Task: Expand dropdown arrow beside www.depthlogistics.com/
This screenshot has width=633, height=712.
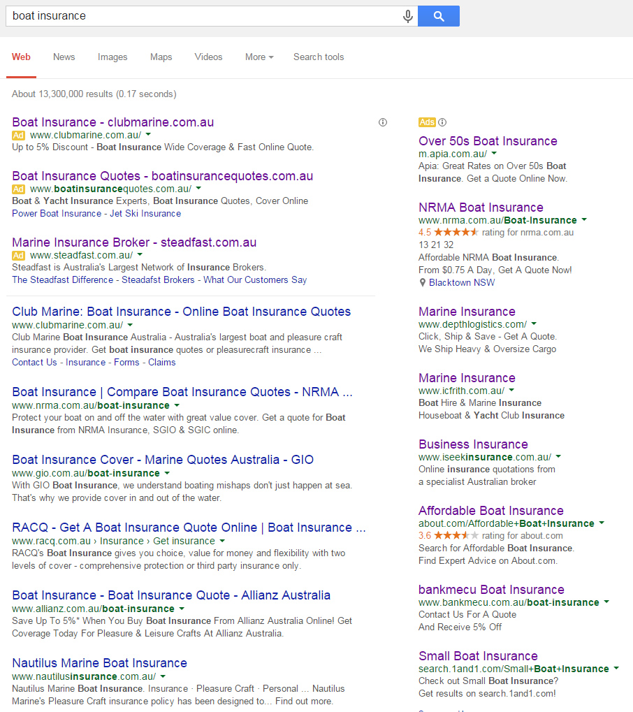Action: pyautogui.click(x=534, y=324)
